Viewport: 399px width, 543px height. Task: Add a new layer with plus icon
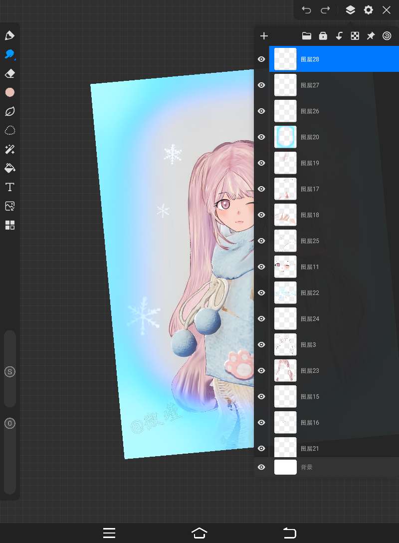[x=264, y=36]
